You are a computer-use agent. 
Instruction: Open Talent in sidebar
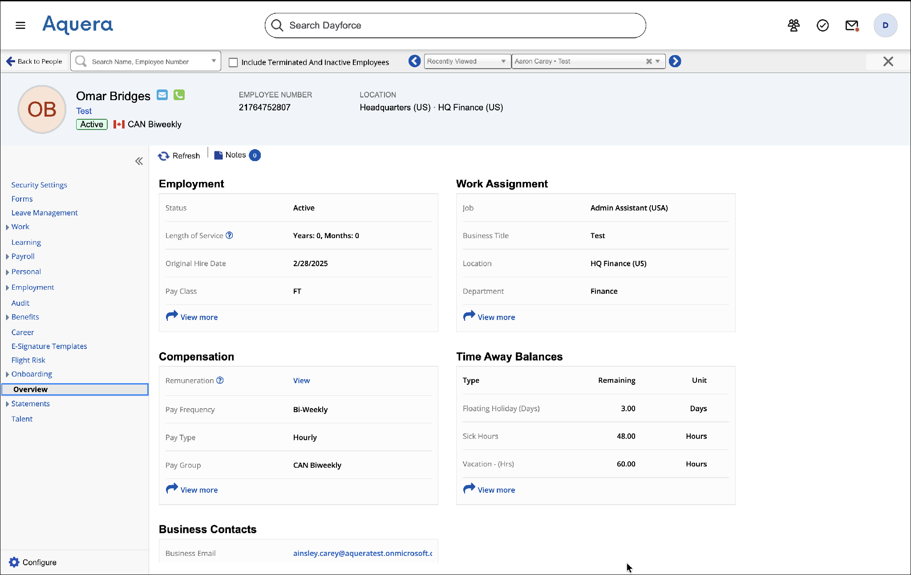point(22,419)
